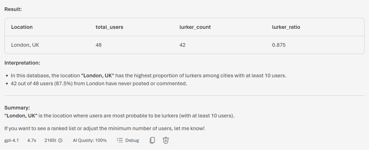The width and height of the screenshot is (369, 151).
Task: Delete this message using the trash icon
Action: tap(166, 140)
